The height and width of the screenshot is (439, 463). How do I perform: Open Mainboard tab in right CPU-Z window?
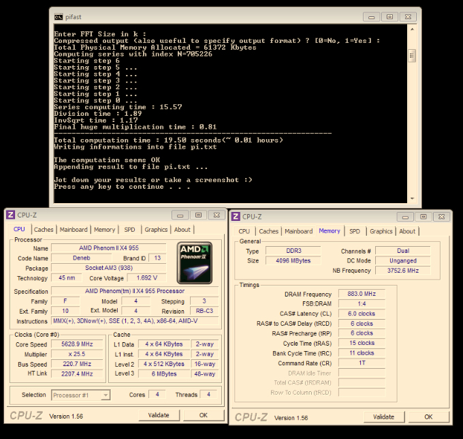[x=298, y=231]
